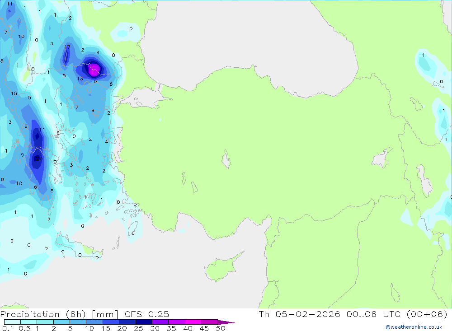This screenshot has height=331, width=452.
Task: Click the legend label '0.1'
Action: point(8,328)
